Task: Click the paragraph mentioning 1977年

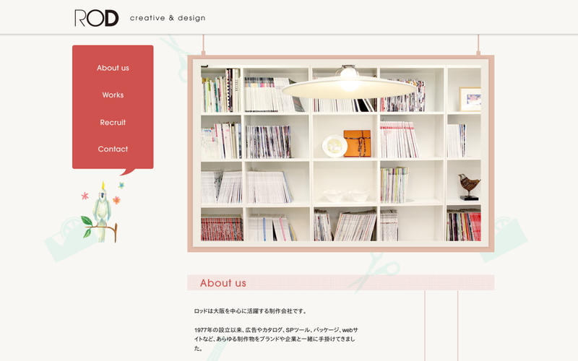Action: [276, 339]
